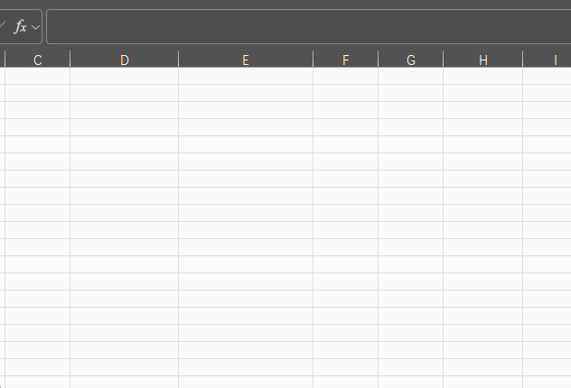Click the divider between F and G headers
This screenshot has width=571, height=388.
378,59
